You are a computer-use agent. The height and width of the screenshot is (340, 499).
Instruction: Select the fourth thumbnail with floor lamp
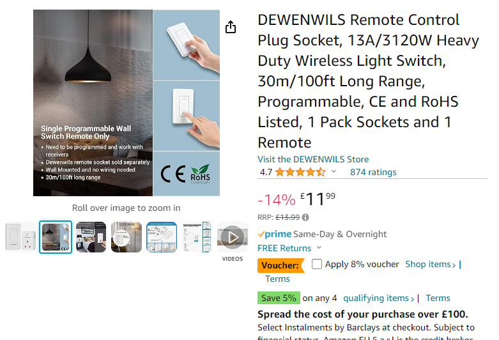pyautogui.click(x=127, y=237)
